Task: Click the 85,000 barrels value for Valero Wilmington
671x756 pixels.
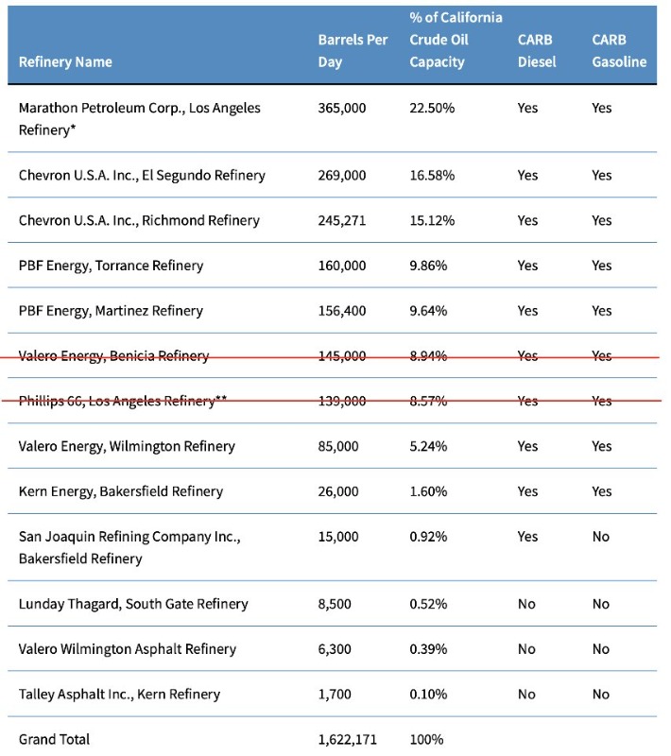Action: tap(338, 446)
